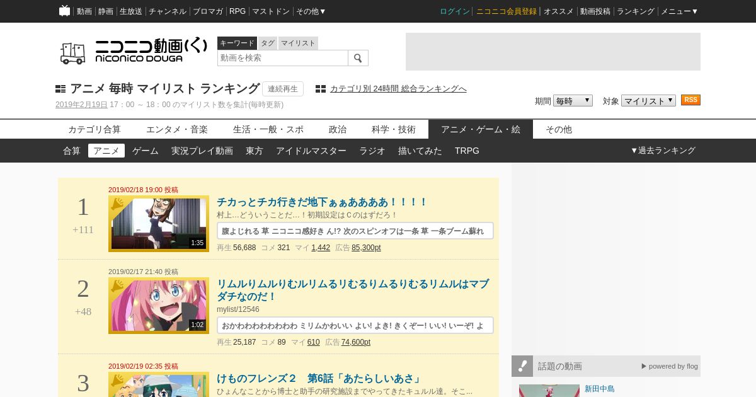
Task: Click the ログイン link
Action: click(x=455, y=11)
